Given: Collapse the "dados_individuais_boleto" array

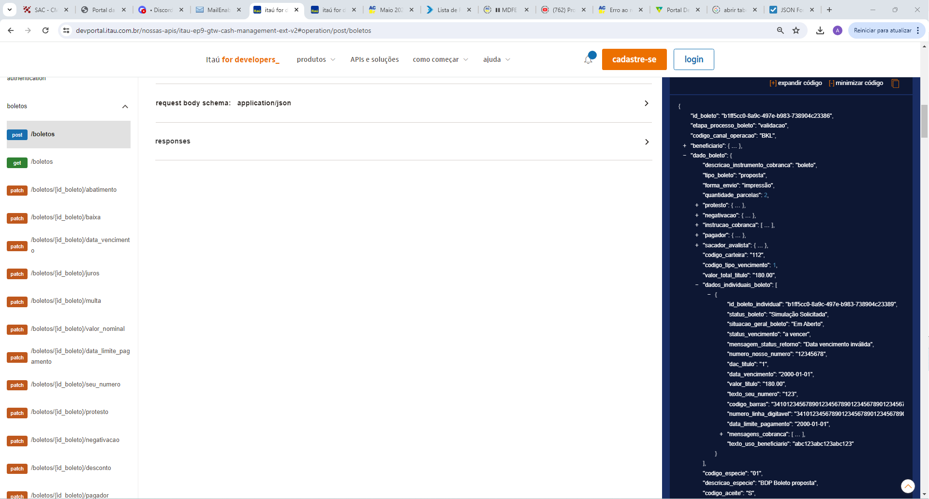Looking at the screenshot, I should (697, 285).
